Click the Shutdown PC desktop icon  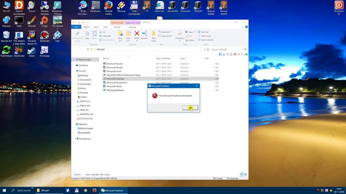coord(339,8)
